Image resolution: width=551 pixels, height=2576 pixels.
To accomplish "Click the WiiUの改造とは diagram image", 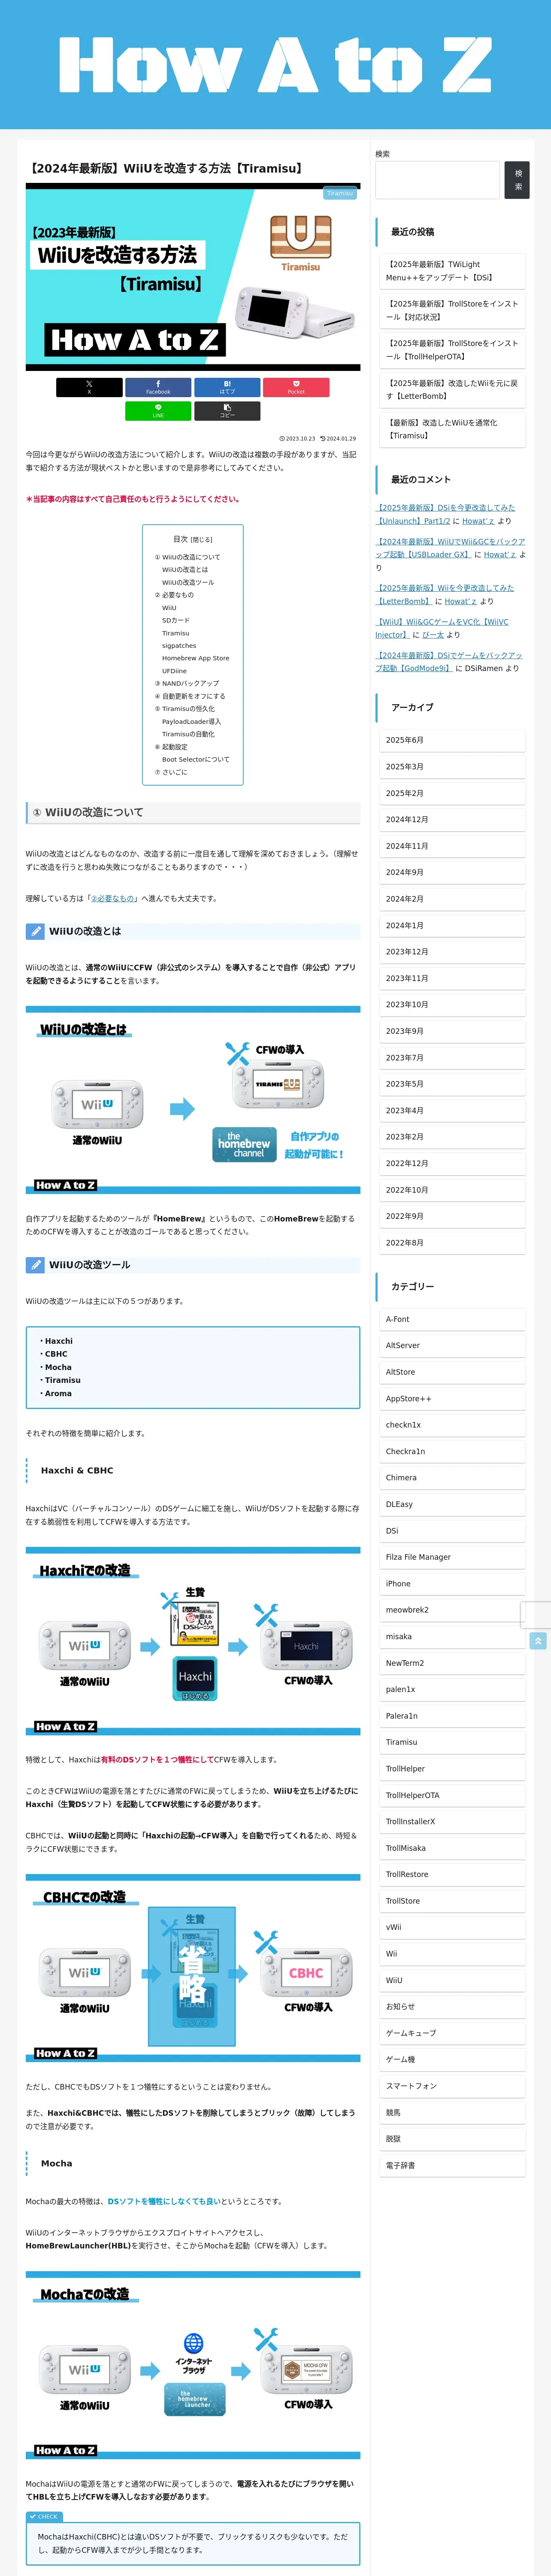I will (x=193, y=1100).
